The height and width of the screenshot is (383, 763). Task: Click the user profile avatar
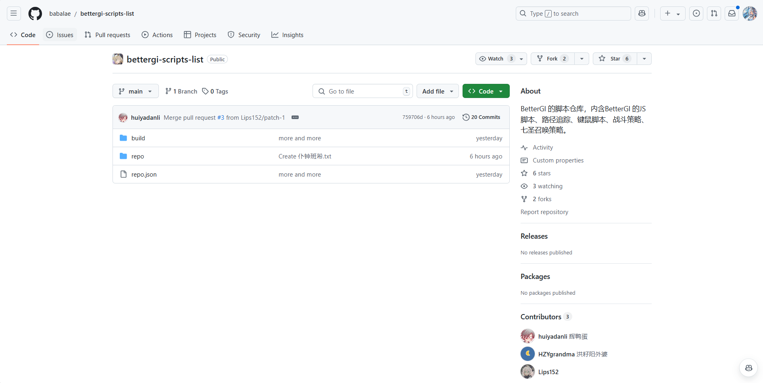[750, 13]
